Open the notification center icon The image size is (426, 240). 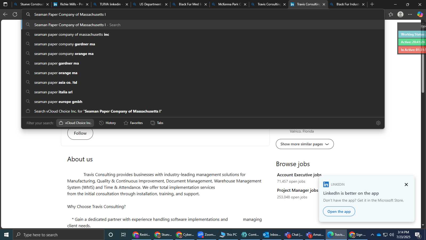[x=418, y=235]
